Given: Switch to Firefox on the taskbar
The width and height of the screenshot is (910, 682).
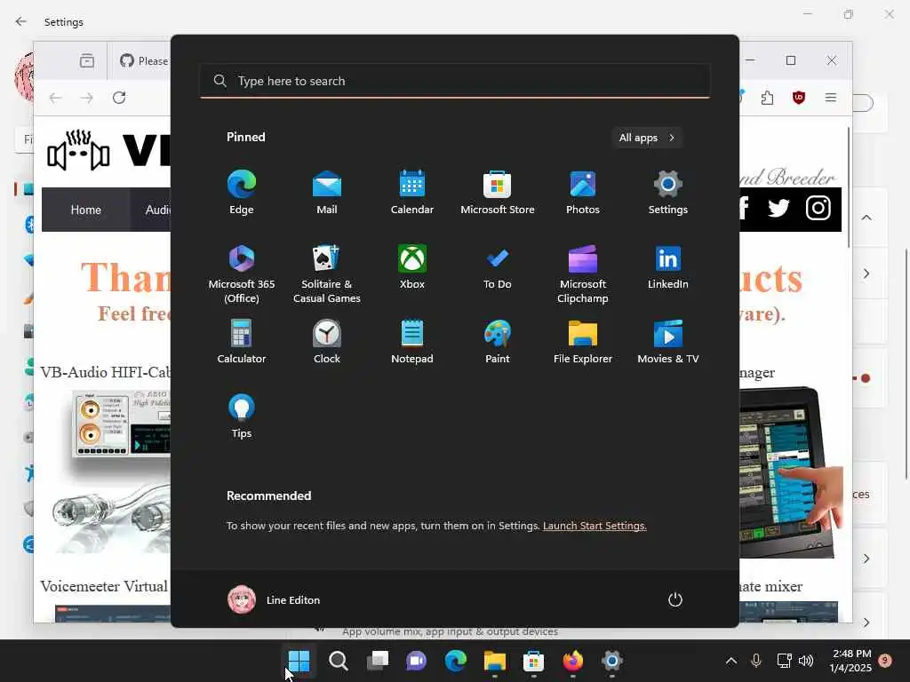Looking at the screenshot, I should (573, 661).
